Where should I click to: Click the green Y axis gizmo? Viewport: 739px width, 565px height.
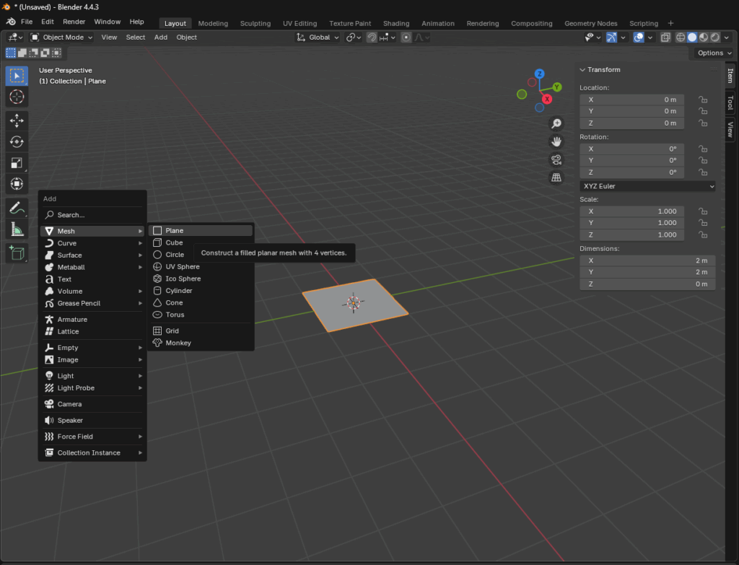[x=557, y=87]
